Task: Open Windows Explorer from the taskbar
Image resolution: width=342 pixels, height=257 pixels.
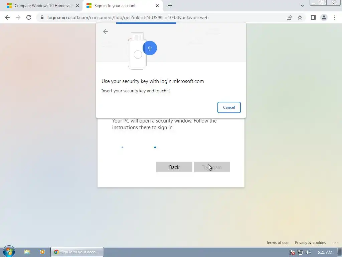Action: (x=27, y=252)
